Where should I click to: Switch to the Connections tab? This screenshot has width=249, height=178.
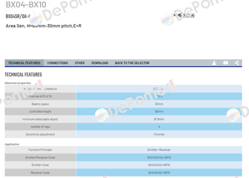point(58,63)
